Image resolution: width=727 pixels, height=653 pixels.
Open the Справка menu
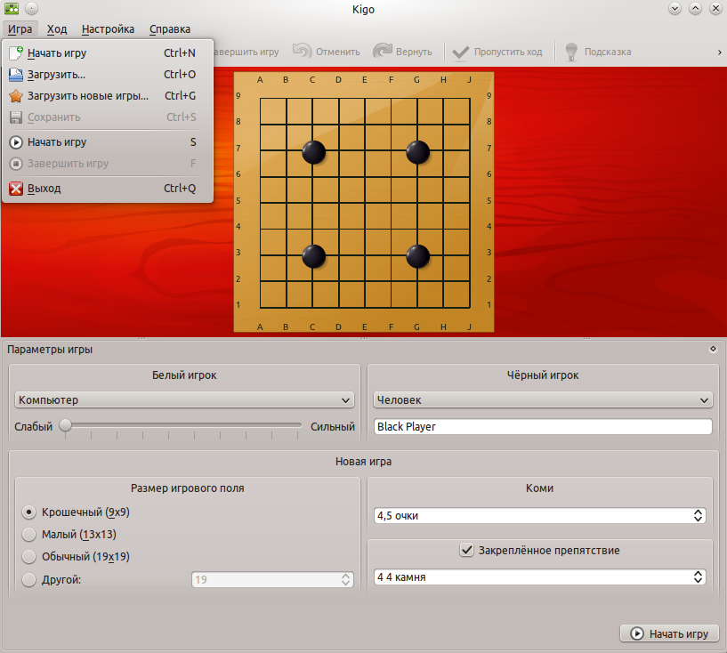170,29
